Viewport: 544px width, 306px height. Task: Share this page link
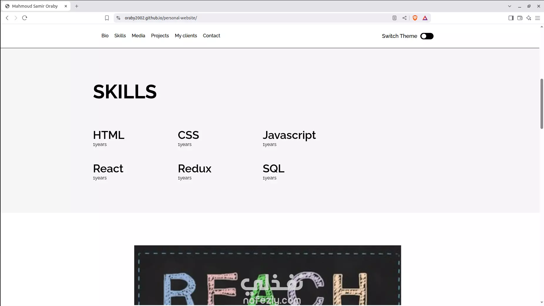tap(404, 18)
